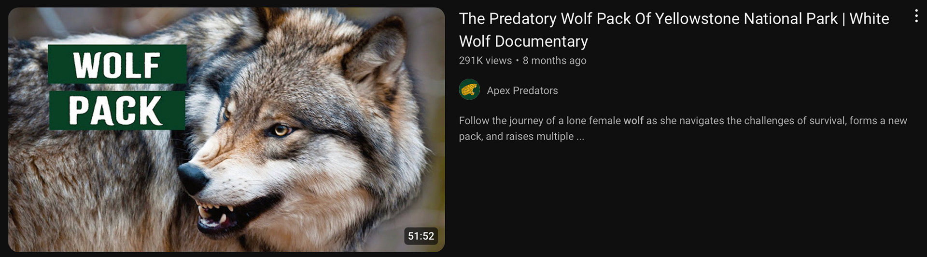Click the green WOLF label on thumbnail
Viewport: 927px width, 257px height.
[x=117, y=64]
